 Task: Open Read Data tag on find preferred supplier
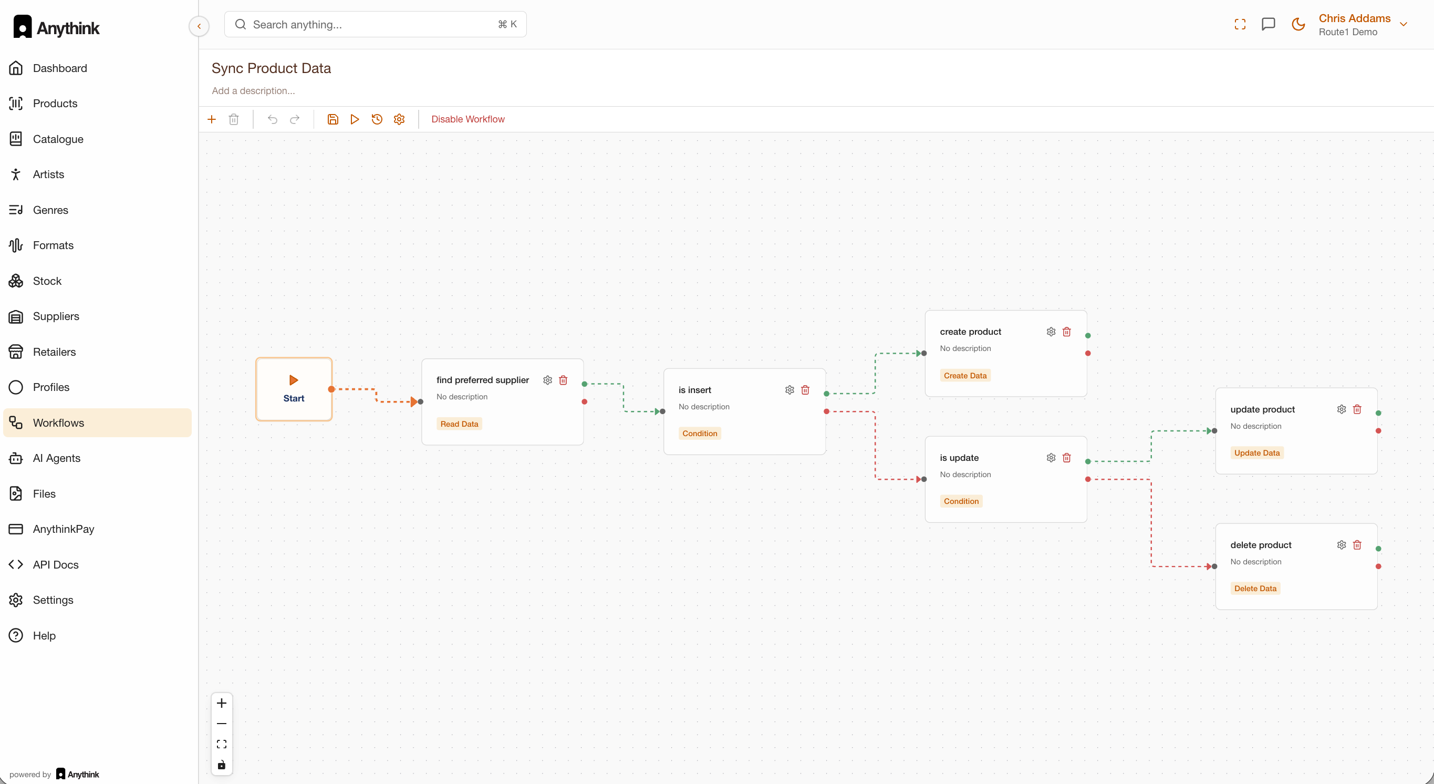[x=459, y=423]
